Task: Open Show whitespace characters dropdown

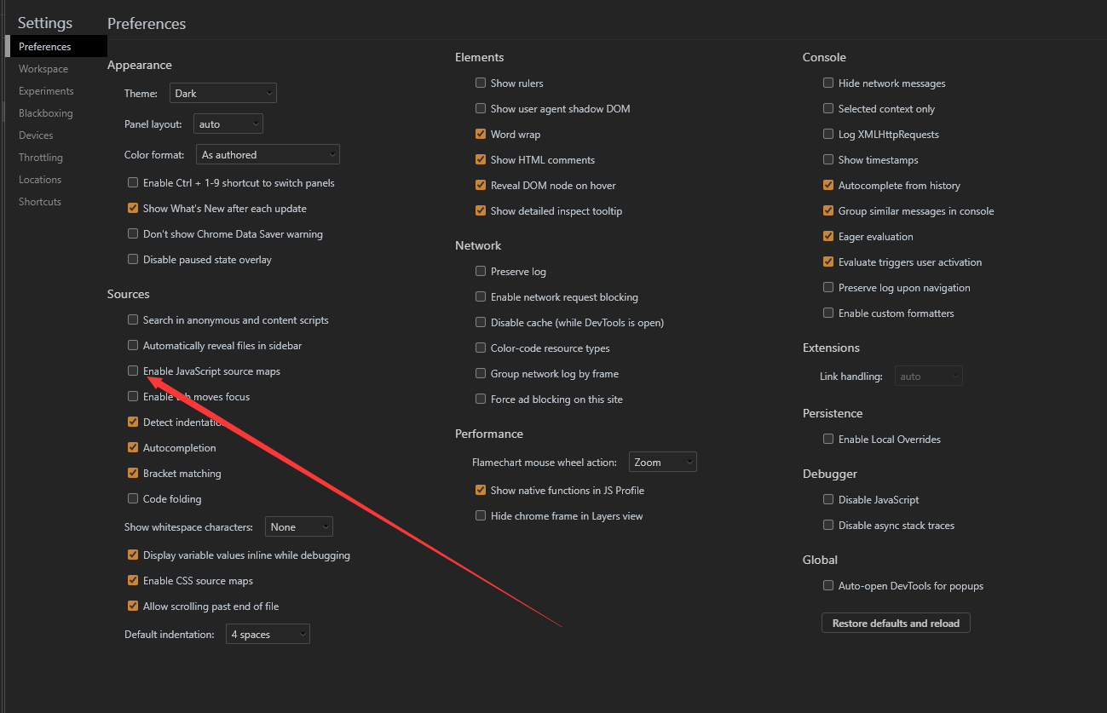Action: click(298, 527)
